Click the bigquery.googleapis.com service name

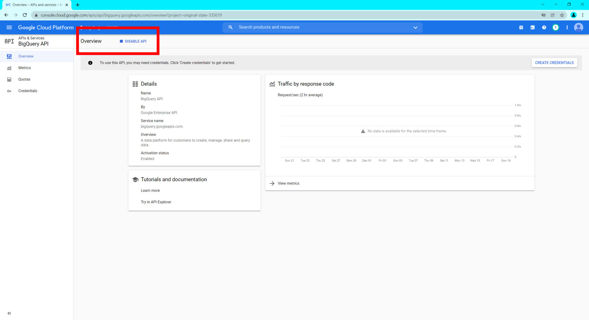point(162,127)
